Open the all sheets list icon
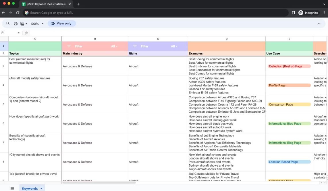The height and width of the screenshot is (191, 328). (x=12, y=188)
